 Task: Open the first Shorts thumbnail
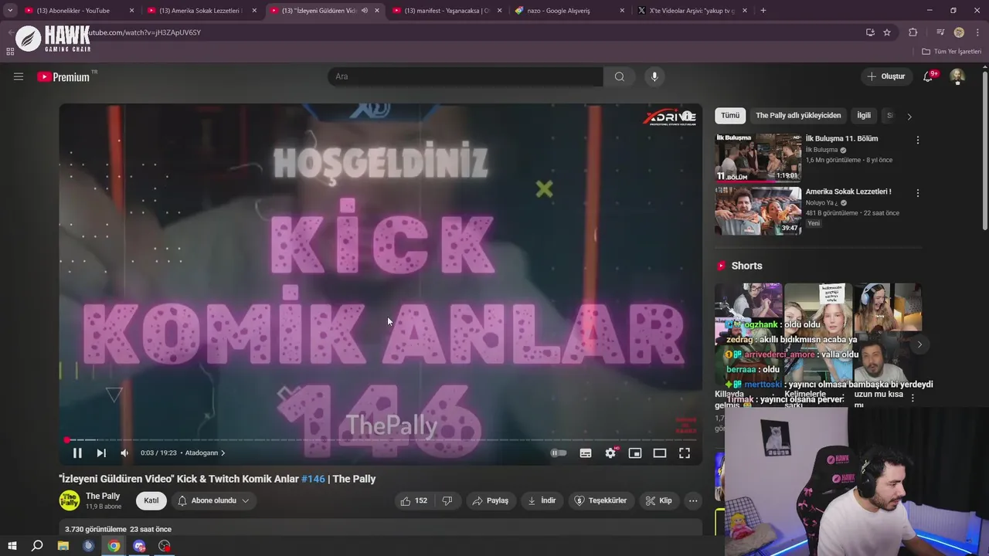pos(748,334)
